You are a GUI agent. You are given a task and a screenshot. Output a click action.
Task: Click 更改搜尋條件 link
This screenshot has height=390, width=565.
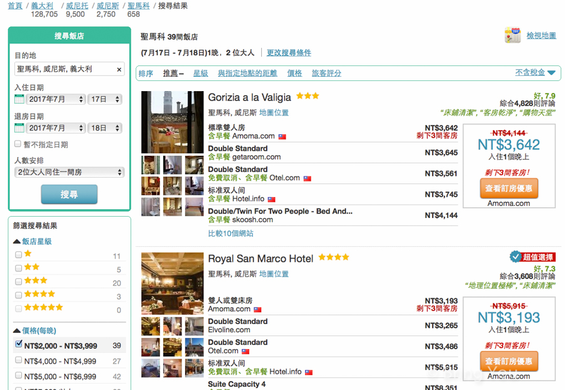(289, 53)
